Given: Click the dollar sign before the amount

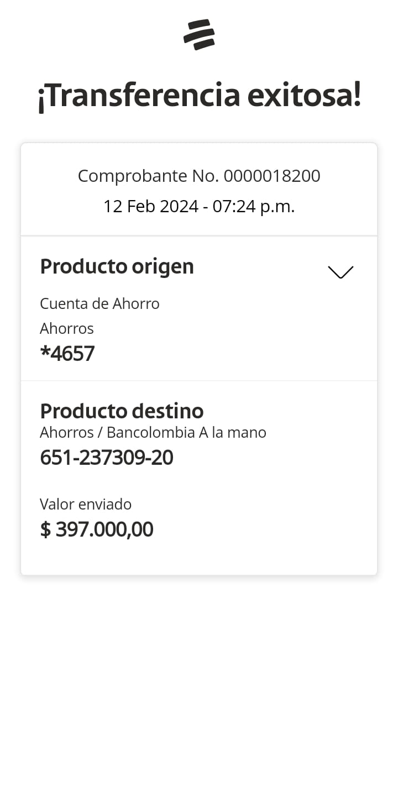Looking at the screenshot, I should pos(45,529).
